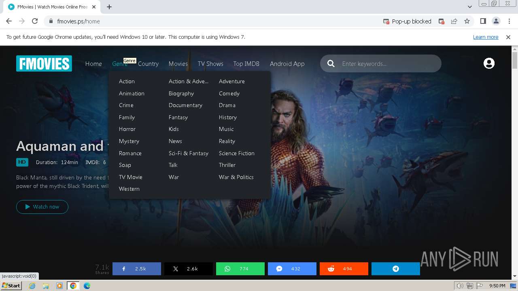Image resolution: width=518 pixels, height=291 pixels.
Task: View site information lock icon
Action: click(x=51, y=21)
